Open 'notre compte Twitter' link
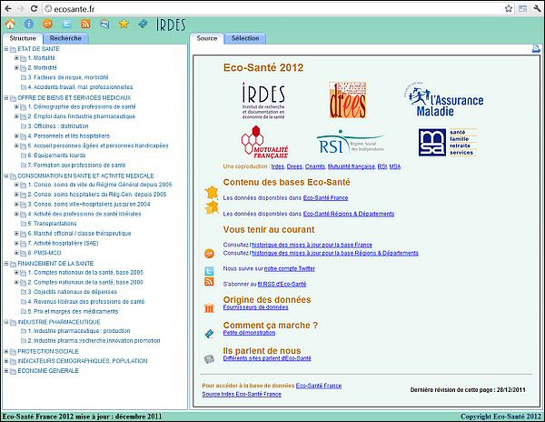The height and width of the screenshot is (422, 545). click(290, 268)
